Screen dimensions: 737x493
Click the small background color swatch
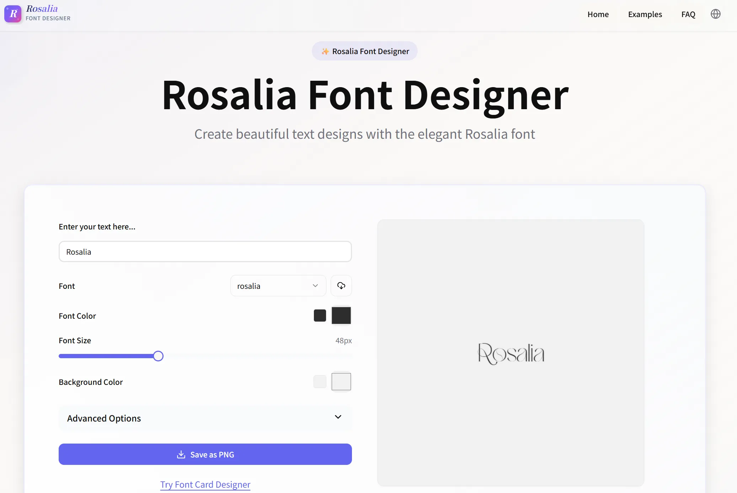coord(320,382)
